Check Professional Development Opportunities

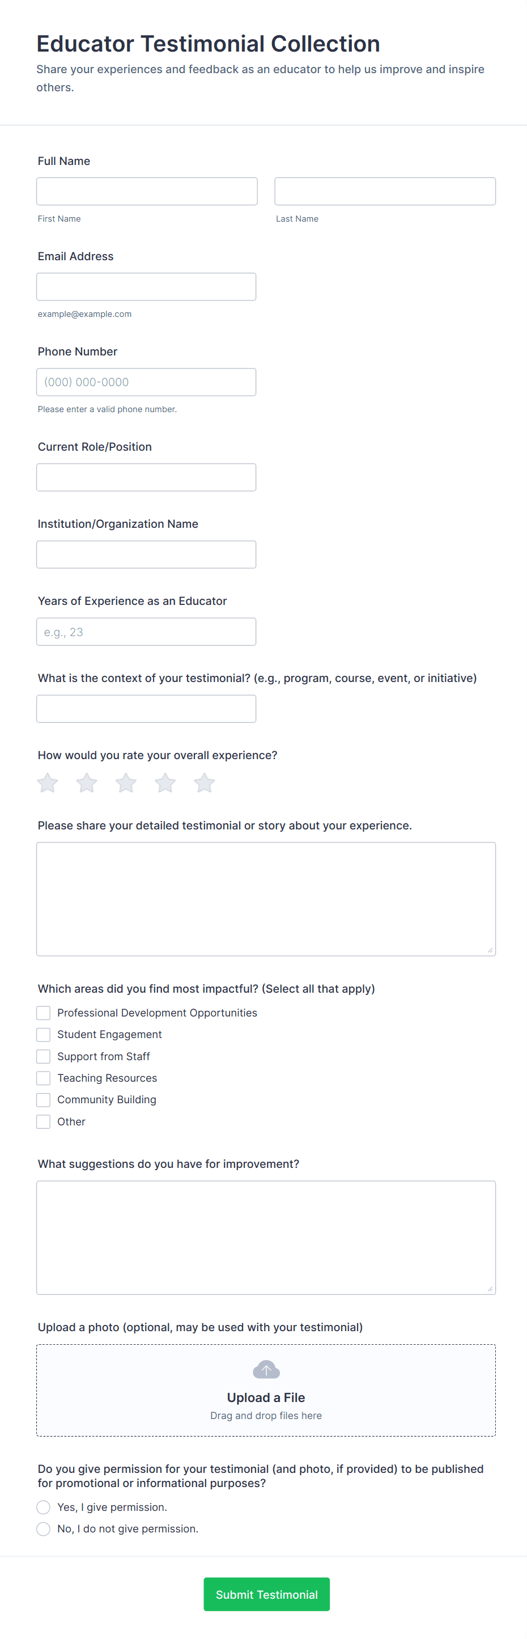pyautogui.click(x=43, y=1013)
